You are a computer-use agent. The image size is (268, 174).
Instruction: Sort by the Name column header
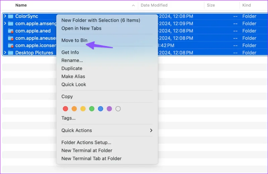point(21,5)
